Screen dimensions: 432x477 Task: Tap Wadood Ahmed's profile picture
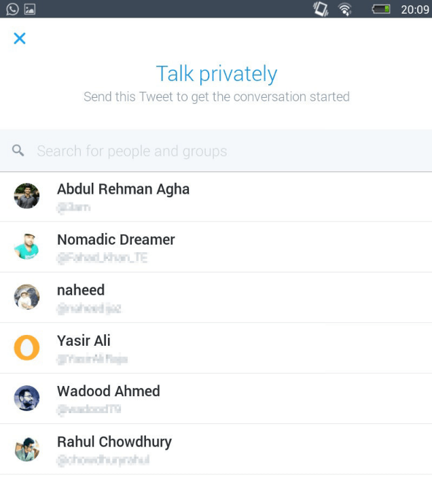pos(26,398)
